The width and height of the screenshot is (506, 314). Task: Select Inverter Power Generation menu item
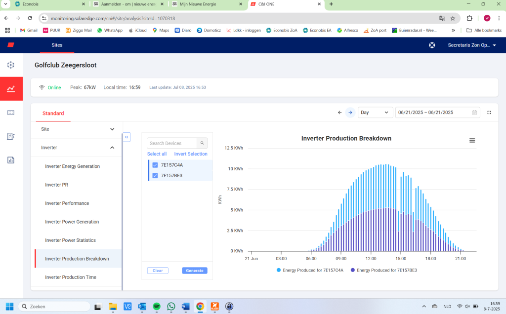72,222
